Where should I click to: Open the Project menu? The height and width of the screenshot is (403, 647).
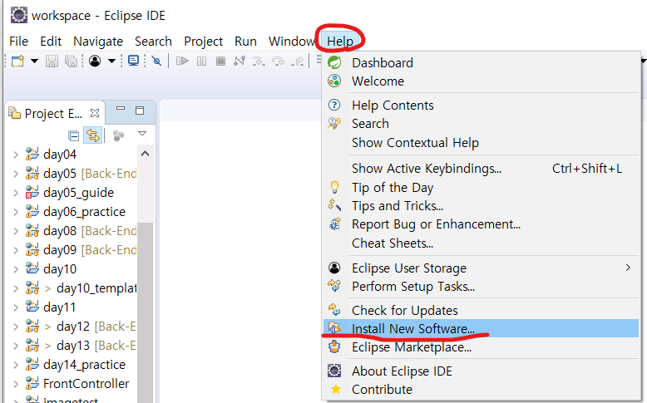(203, 42)
